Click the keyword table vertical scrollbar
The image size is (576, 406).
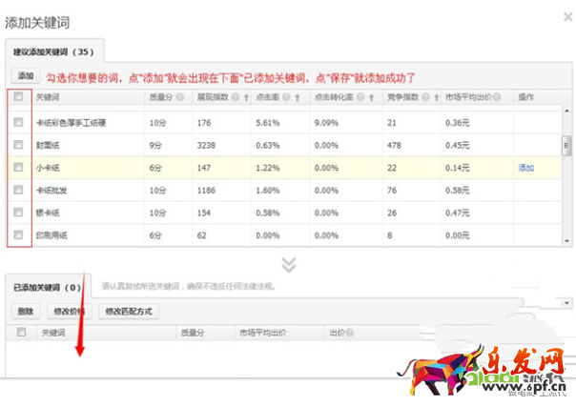(566, 143)
